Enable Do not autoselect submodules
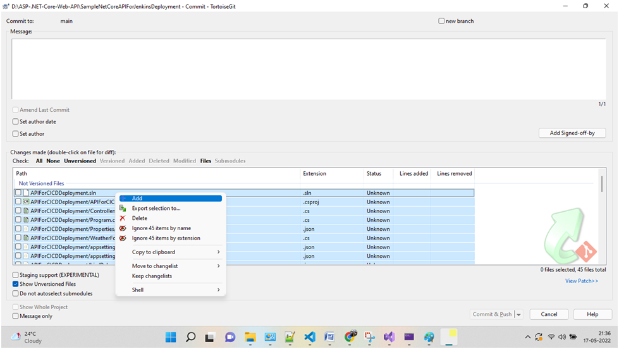Screen dimensions: 619x349 pyautogui.click(x=15, y=293)
